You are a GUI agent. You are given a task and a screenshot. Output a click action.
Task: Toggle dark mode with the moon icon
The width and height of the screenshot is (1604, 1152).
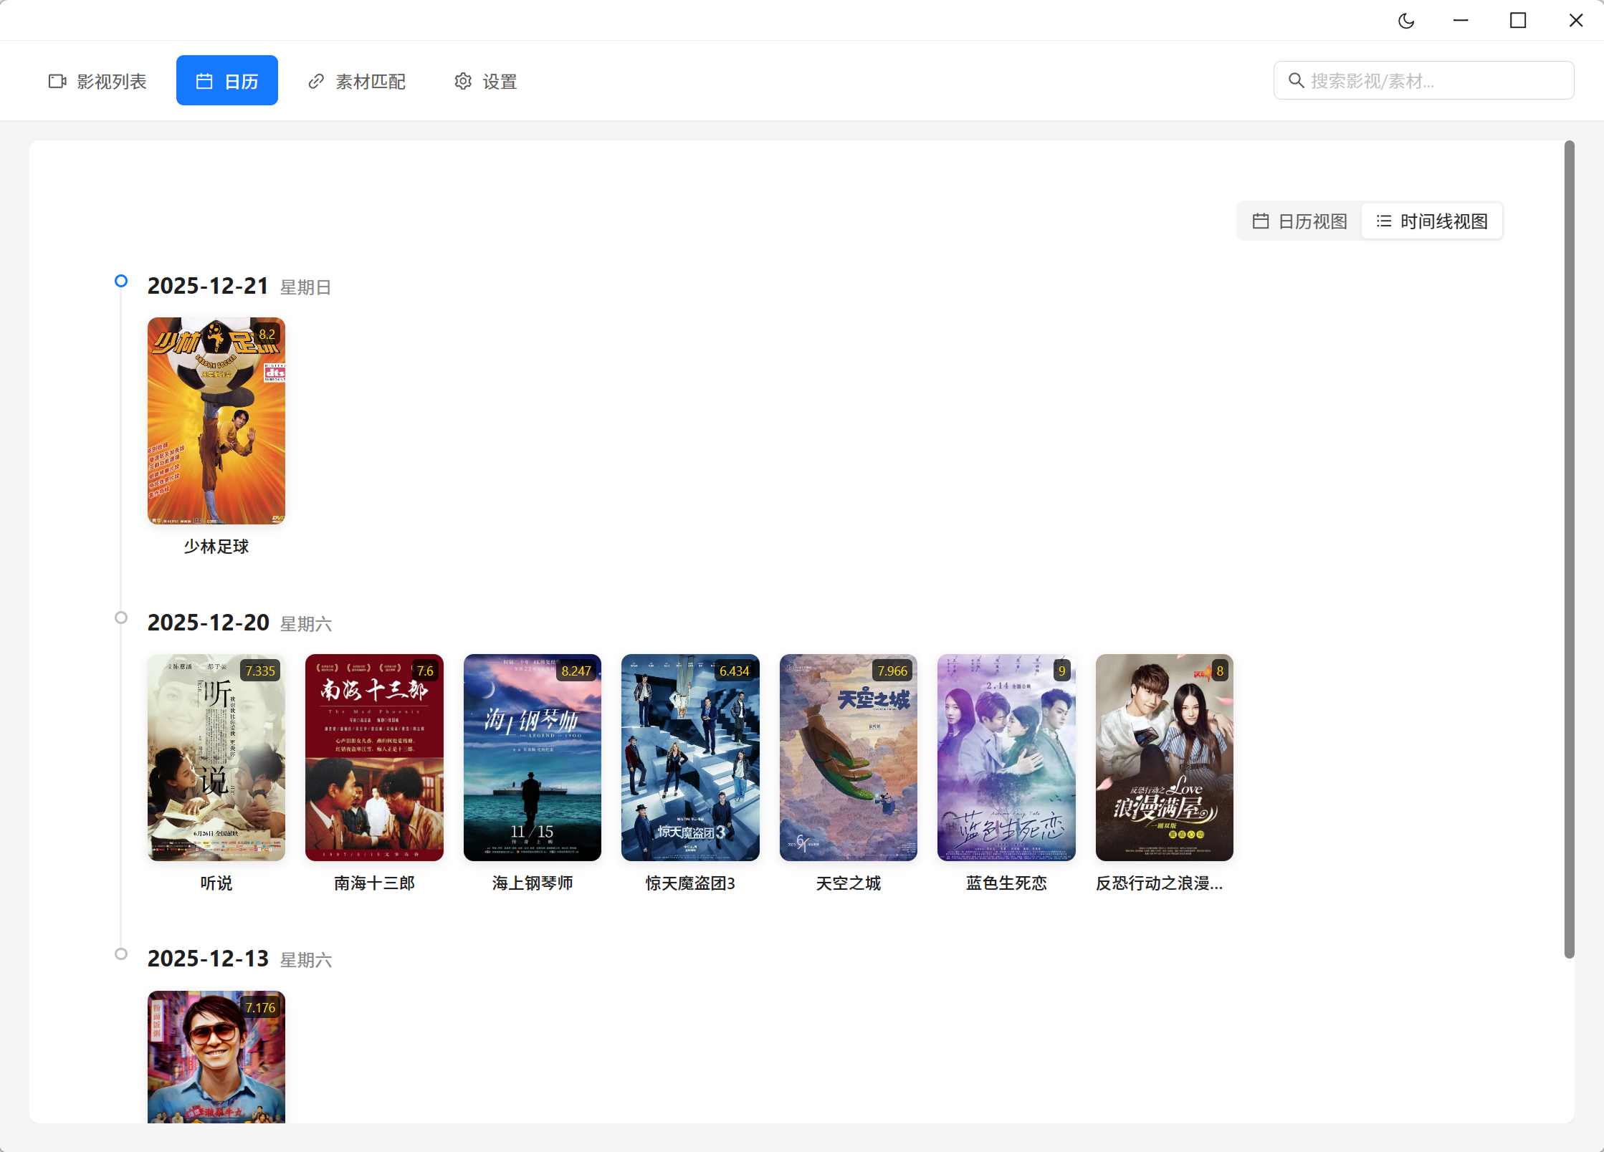tap(1406, 21)
